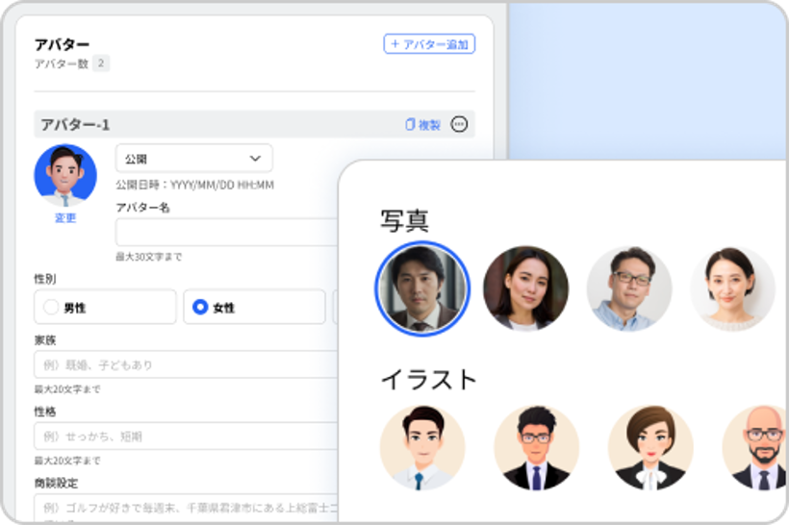Click the アバター-1 profile picture
789x525 pixels.
65,176
